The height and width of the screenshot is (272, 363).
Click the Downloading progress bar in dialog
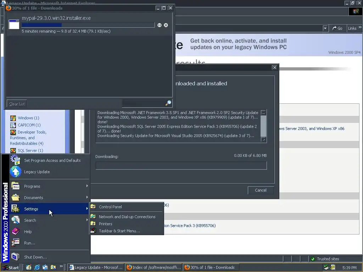point(181,166)
